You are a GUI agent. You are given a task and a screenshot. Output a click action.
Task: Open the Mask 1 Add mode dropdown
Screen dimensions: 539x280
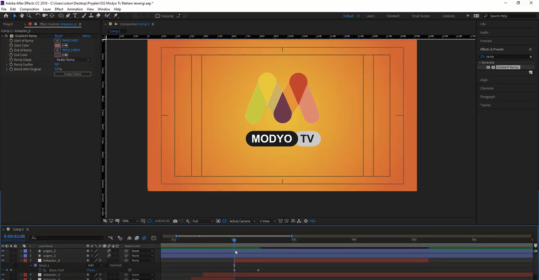tap(95, 265)
